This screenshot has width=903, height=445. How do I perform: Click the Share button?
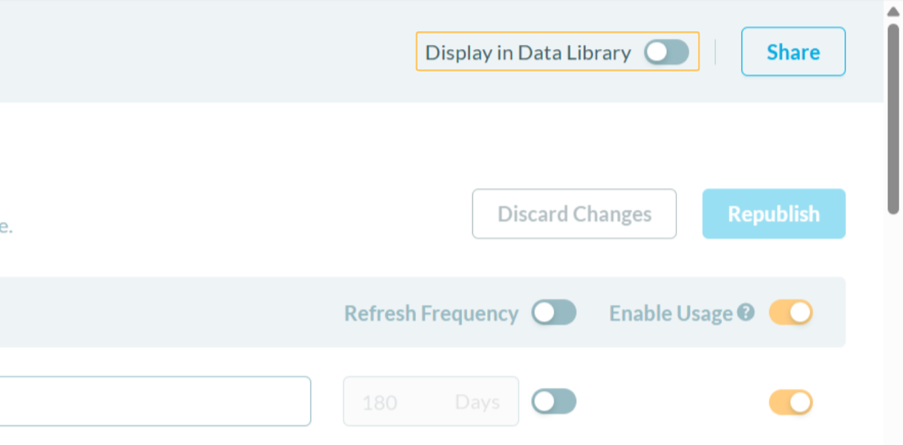pyautogui.click(x=793, y=52)
